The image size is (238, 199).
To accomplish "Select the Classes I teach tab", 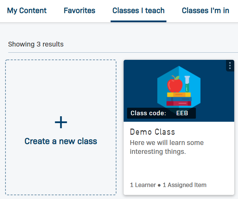I will [x=138, y=11].
